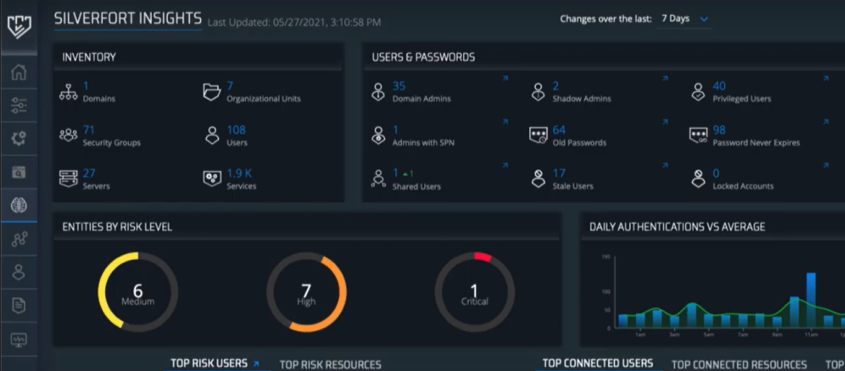Open the Home icon in sidebar
Image resolution: width=845 pixels, height=371 pixels.
pos(19,72)
